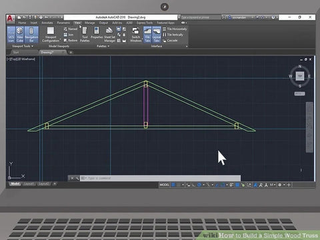Add a new layout with plus tab
This screenshot has height=240, width=320.
pyautogui.click(x=55, y=184)
